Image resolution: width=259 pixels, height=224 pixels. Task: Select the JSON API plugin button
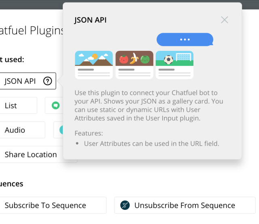(28, 81)
